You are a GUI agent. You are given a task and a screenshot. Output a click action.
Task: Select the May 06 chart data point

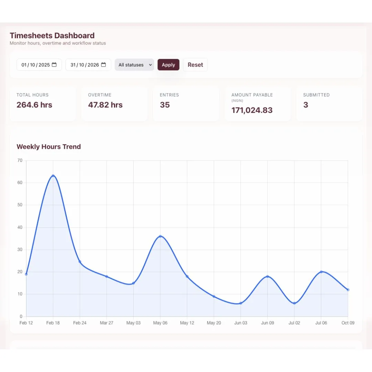click(x=161, y=236)
